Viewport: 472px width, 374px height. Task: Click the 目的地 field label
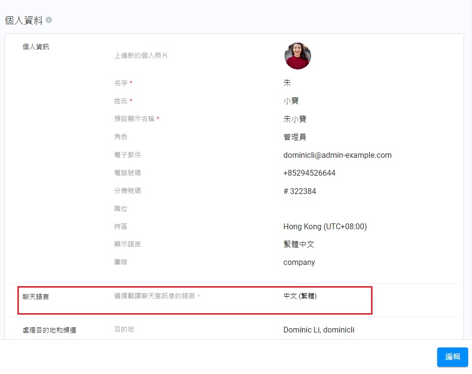(124, 329)
